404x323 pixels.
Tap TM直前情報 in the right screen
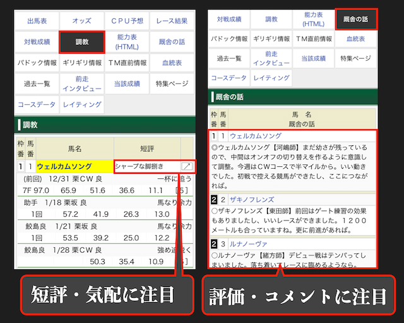point(314,39)
